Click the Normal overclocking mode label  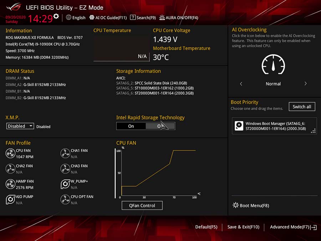tap(273, 84)
